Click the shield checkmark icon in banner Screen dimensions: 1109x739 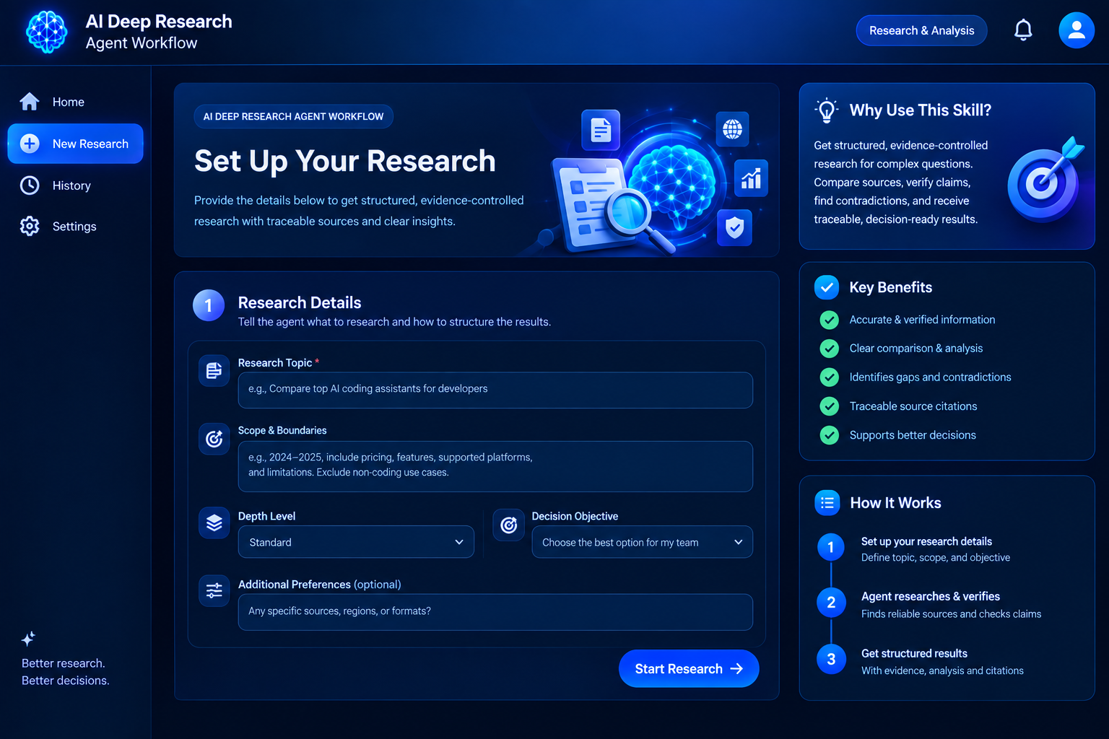(x=734, y=228)
